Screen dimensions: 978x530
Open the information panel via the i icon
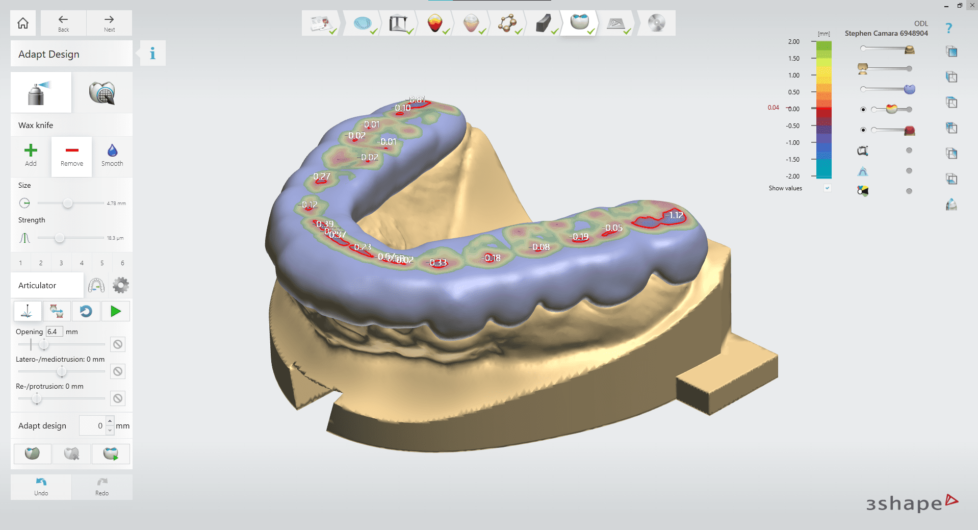[151, 53]
